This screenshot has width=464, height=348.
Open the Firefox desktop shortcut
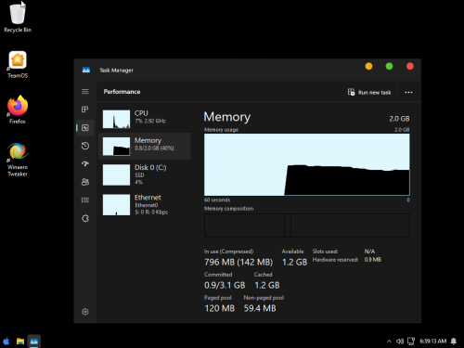click(18, 110)
